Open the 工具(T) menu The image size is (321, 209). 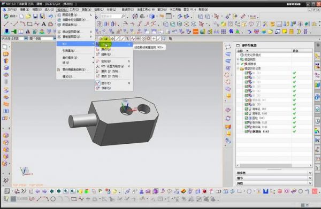(74, 10)
